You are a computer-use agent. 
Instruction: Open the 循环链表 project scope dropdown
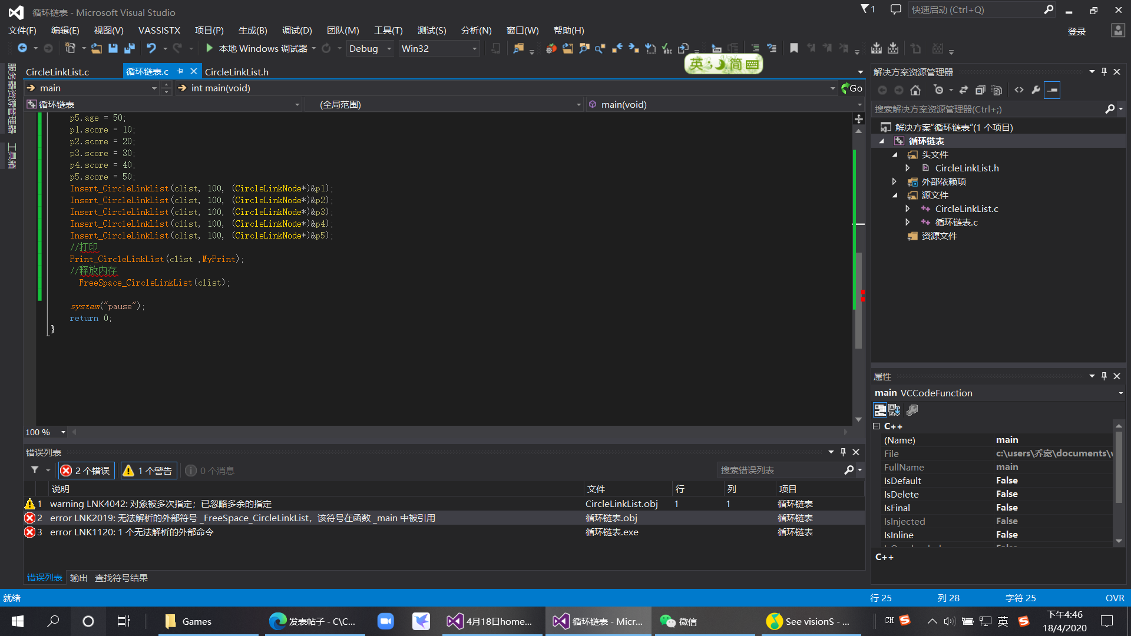pyautogui.click(x=164, y=105)
